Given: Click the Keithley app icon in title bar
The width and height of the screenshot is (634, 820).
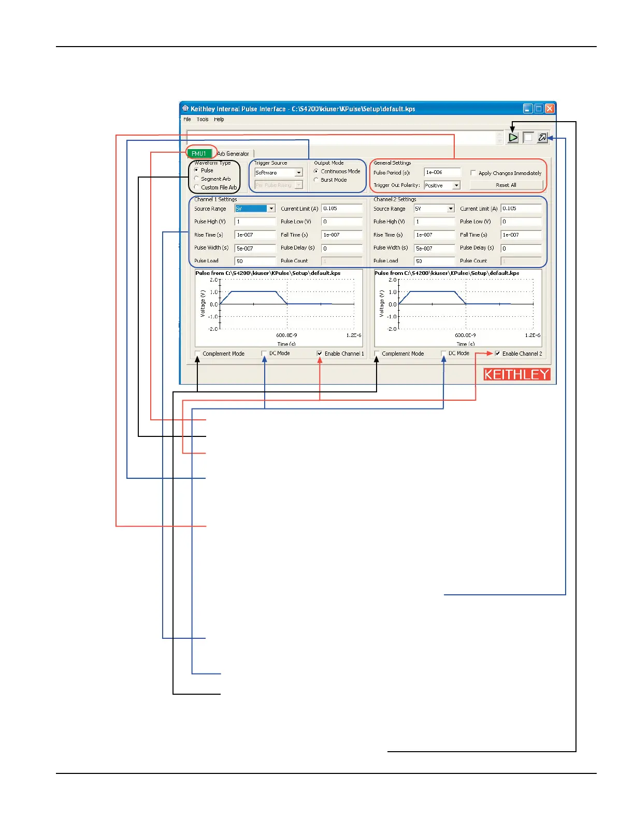Looking at the screenshot, I should 185,109.
